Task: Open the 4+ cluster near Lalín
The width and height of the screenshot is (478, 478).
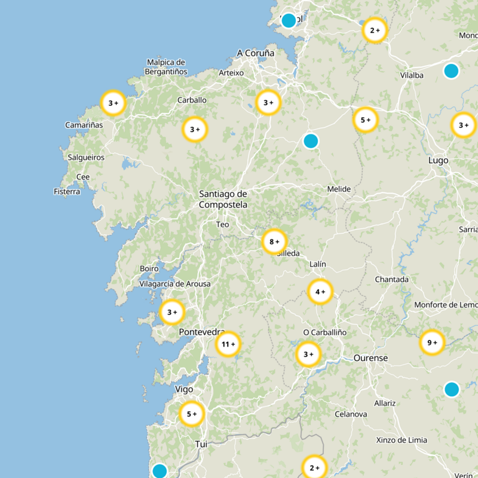Action: (x=320, y=292)
